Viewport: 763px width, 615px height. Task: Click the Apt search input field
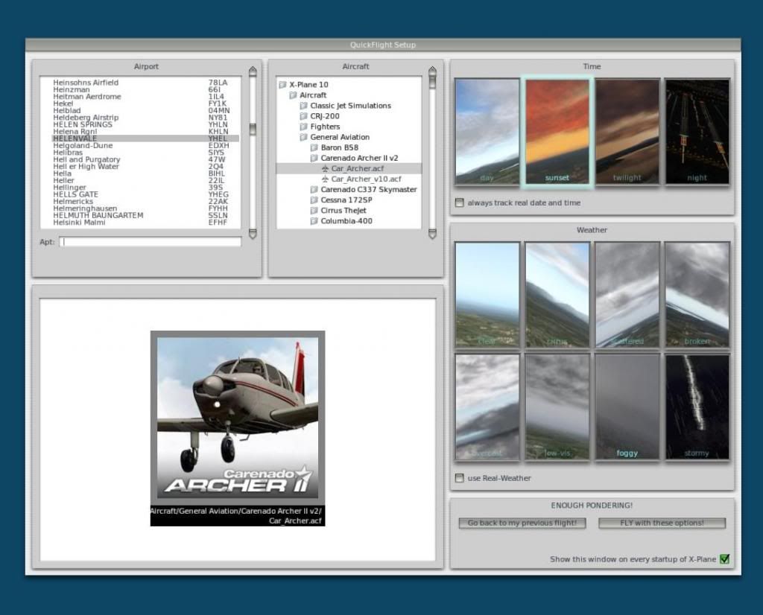(151, 242)
